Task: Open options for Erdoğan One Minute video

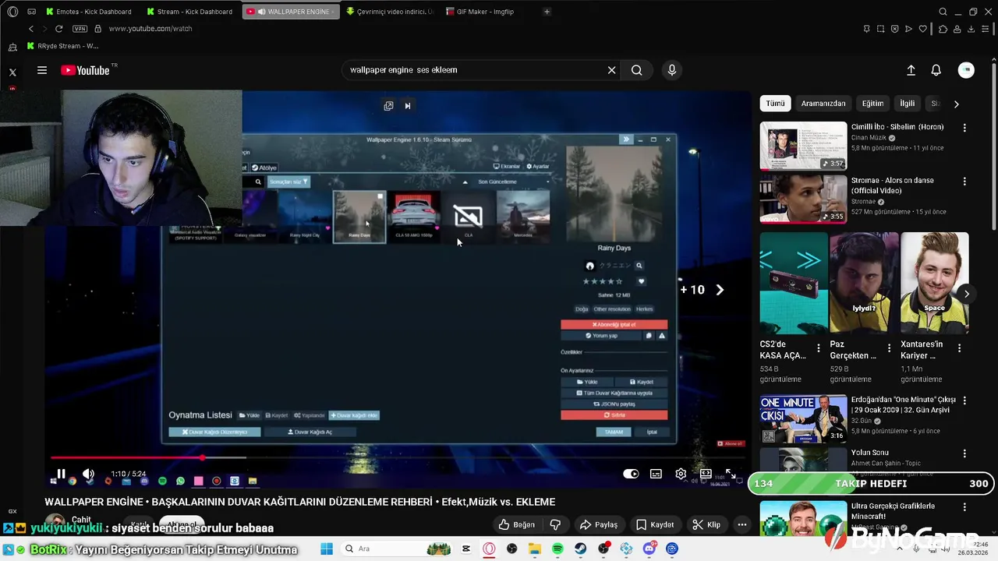Action: coord(964,400)
